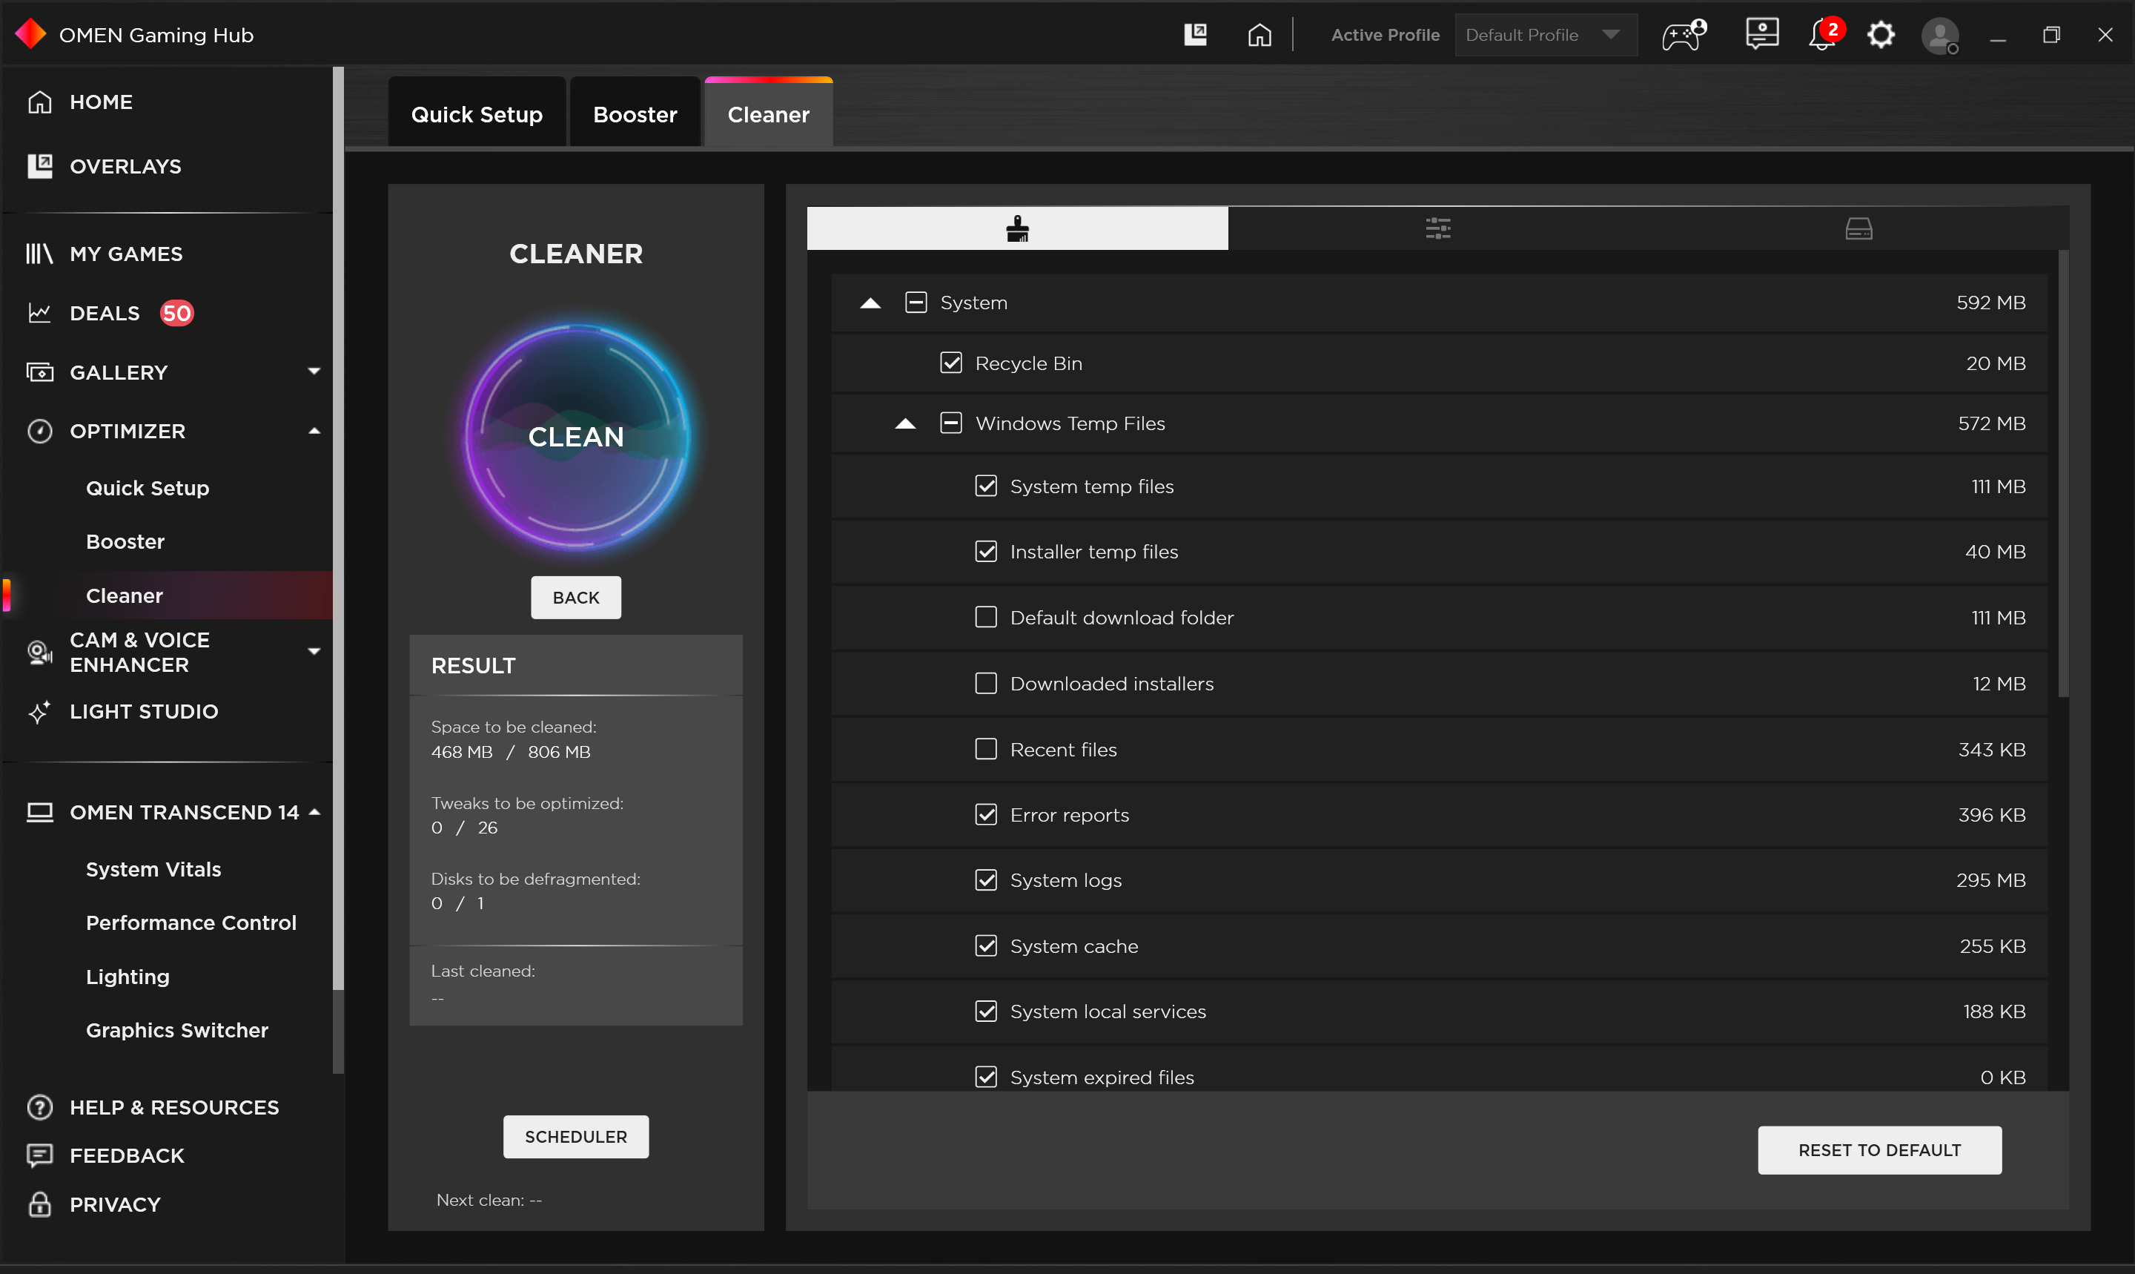Uncheck System expired files
Viewport: 2135px width, 1274px height.
[x=986, y=1077]
